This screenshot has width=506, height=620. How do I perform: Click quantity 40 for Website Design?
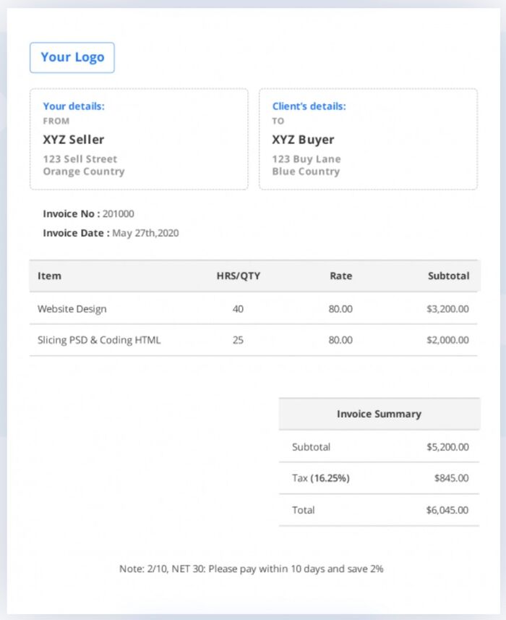pos(238,309)
